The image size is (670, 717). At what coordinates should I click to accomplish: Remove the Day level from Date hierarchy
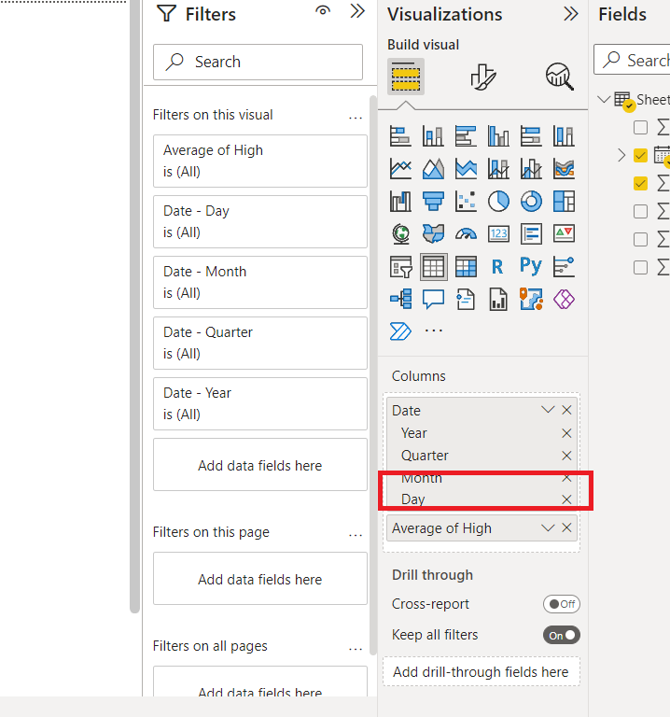click(566, 499)
